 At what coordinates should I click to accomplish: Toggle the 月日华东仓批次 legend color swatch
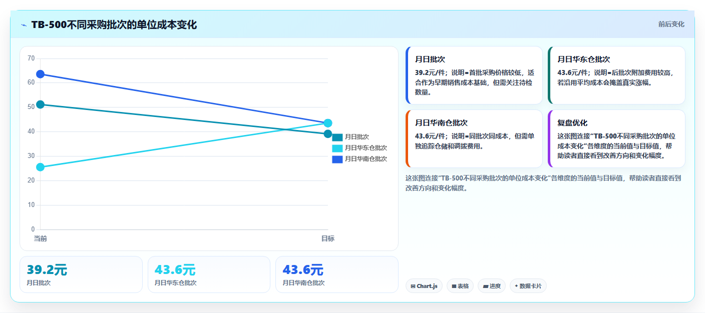pyautogui.click(x=337, y=148)
